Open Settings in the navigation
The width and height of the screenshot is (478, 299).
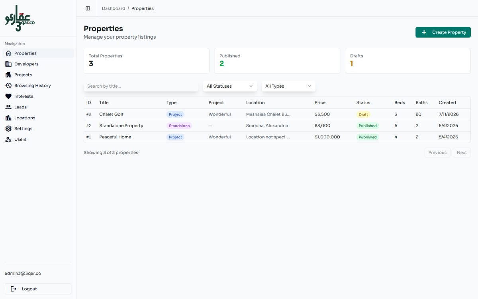coord(38,128)
